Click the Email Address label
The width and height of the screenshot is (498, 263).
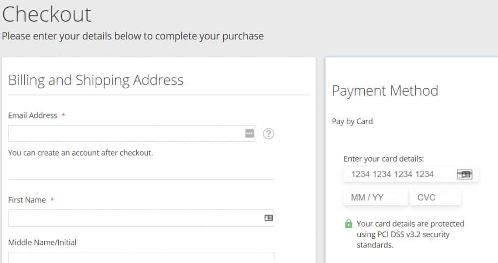[33, 115]
